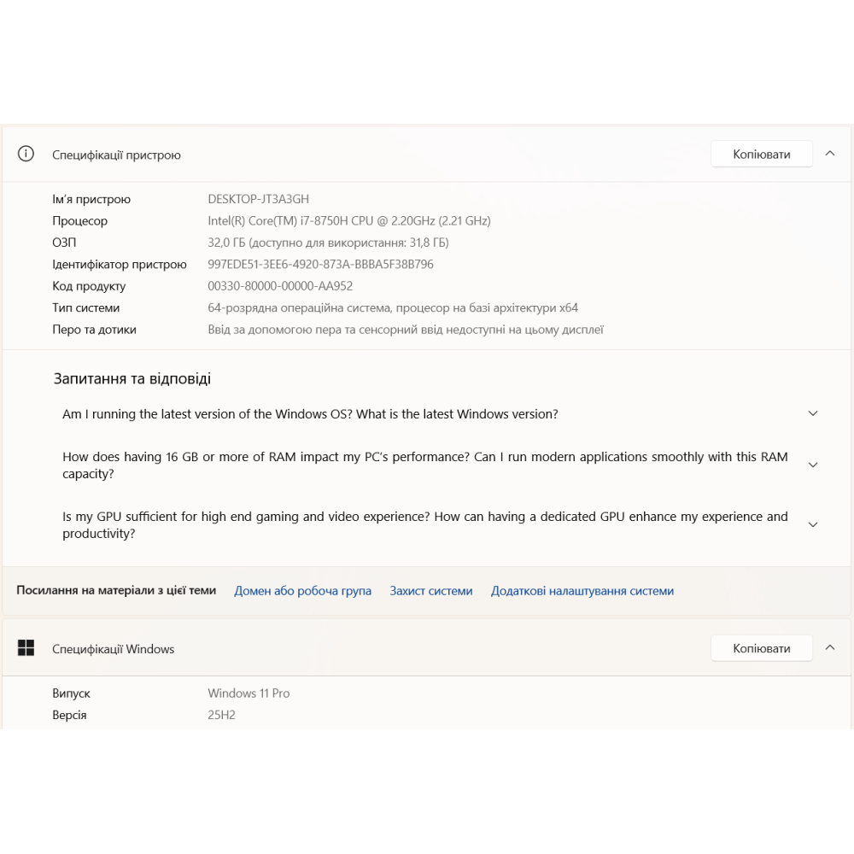
Task: Click the Ідентифікатор пристрою value
Action: 320,265
